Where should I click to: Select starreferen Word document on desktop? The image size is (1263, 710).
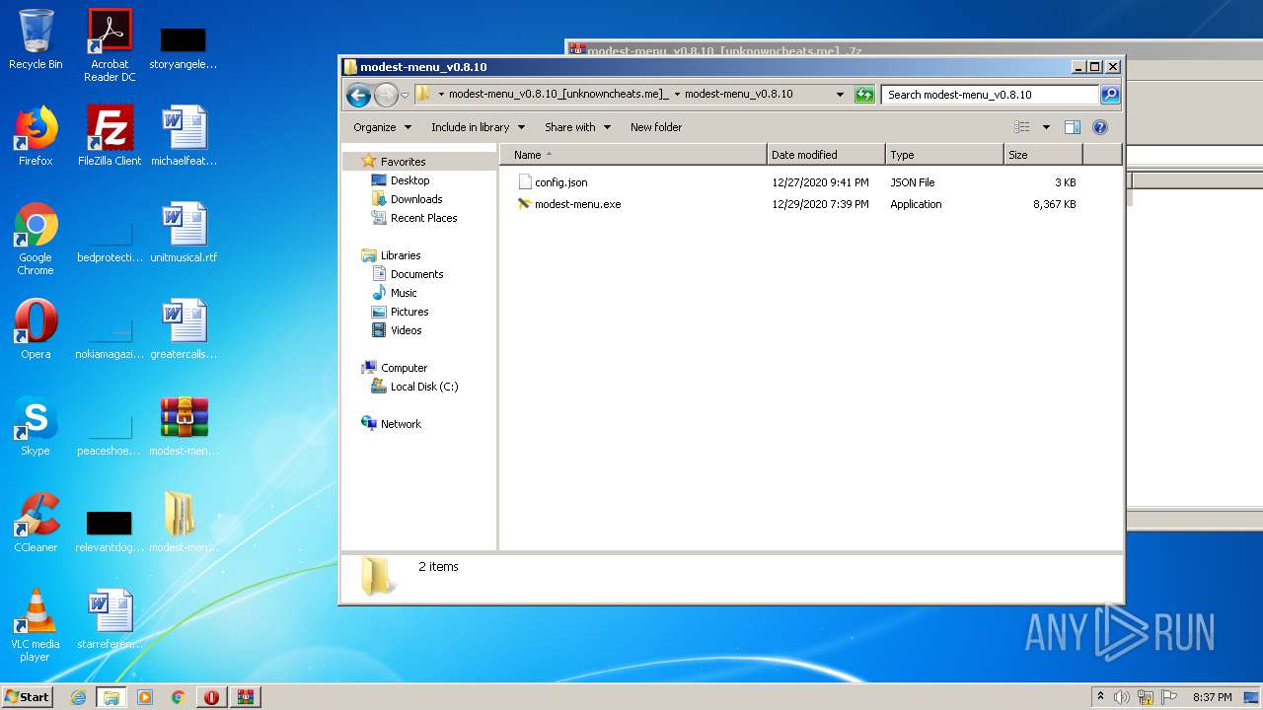[110, 619]
